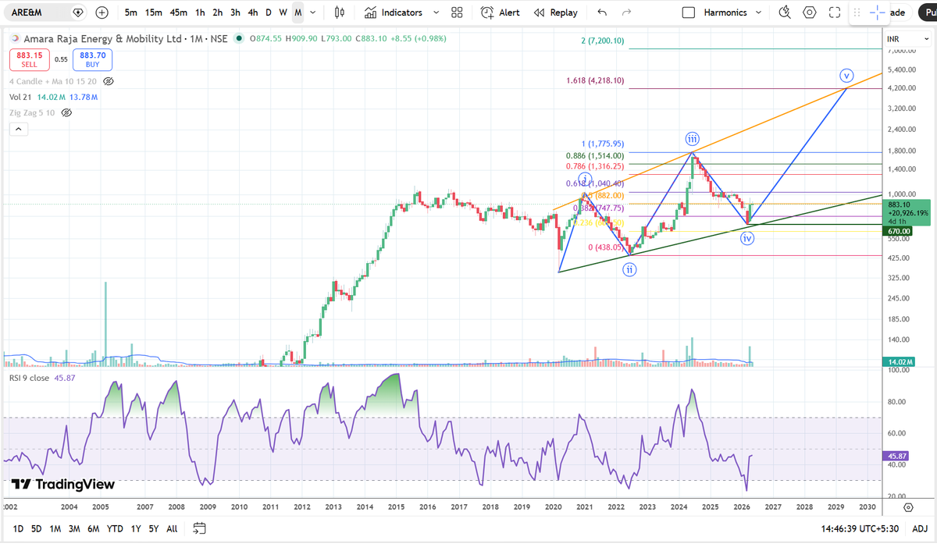
Task: Open timezone menu 14:46:39 UTC+5:30
Action: pyautogui.click(x=861, y=528)
